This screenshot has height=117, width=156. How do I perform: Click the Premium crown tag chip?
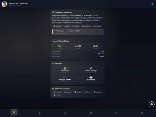pos(97,26)
